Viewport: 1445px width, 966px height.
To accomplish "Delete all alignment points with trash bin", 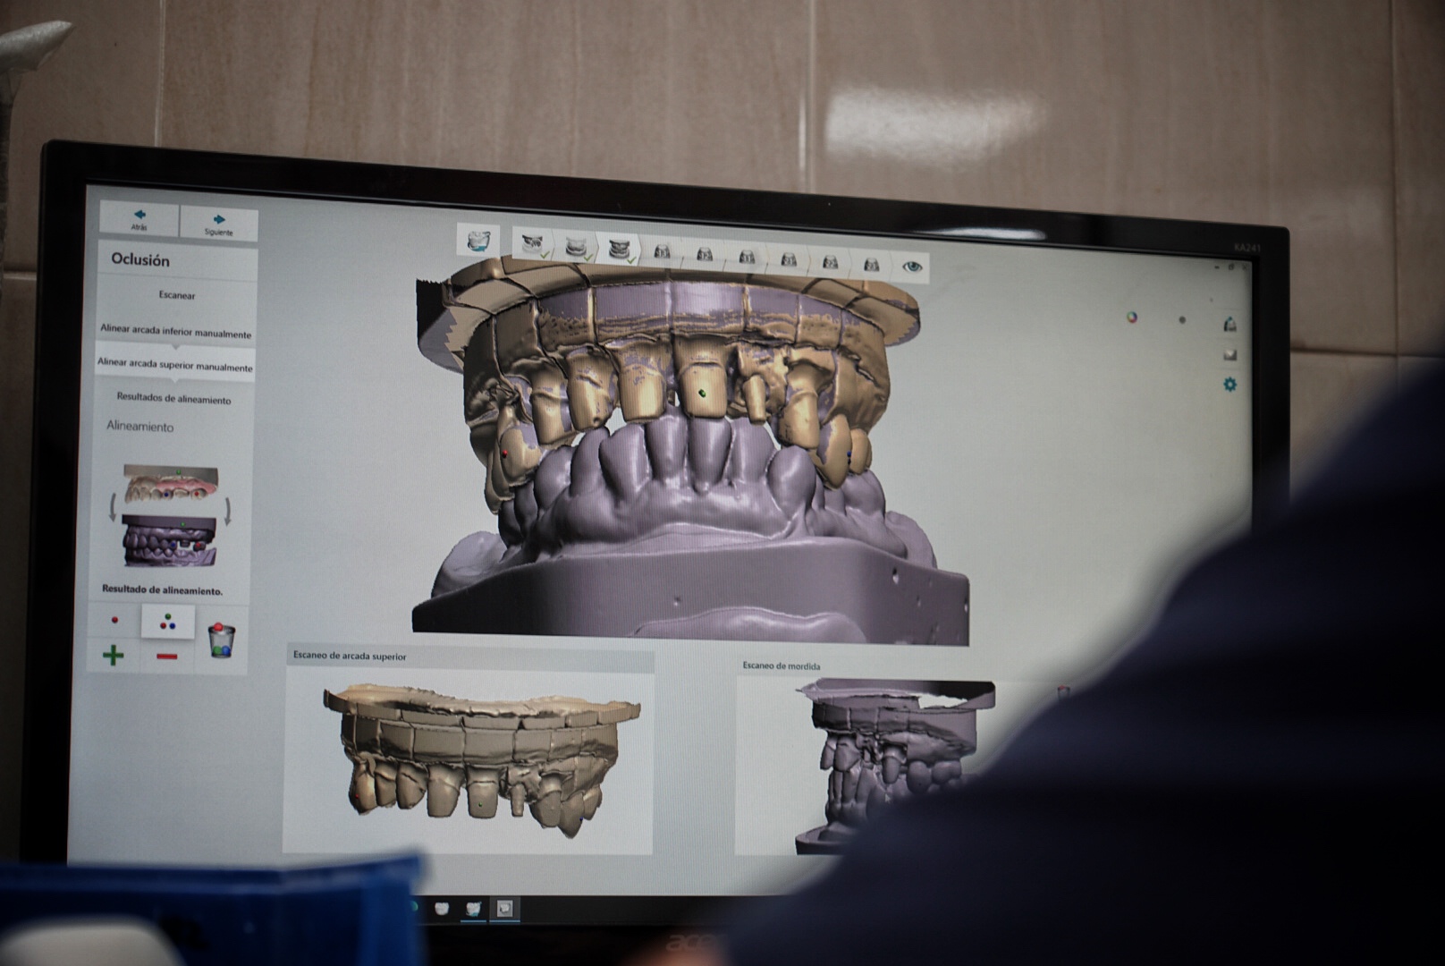I will point(221,640).
